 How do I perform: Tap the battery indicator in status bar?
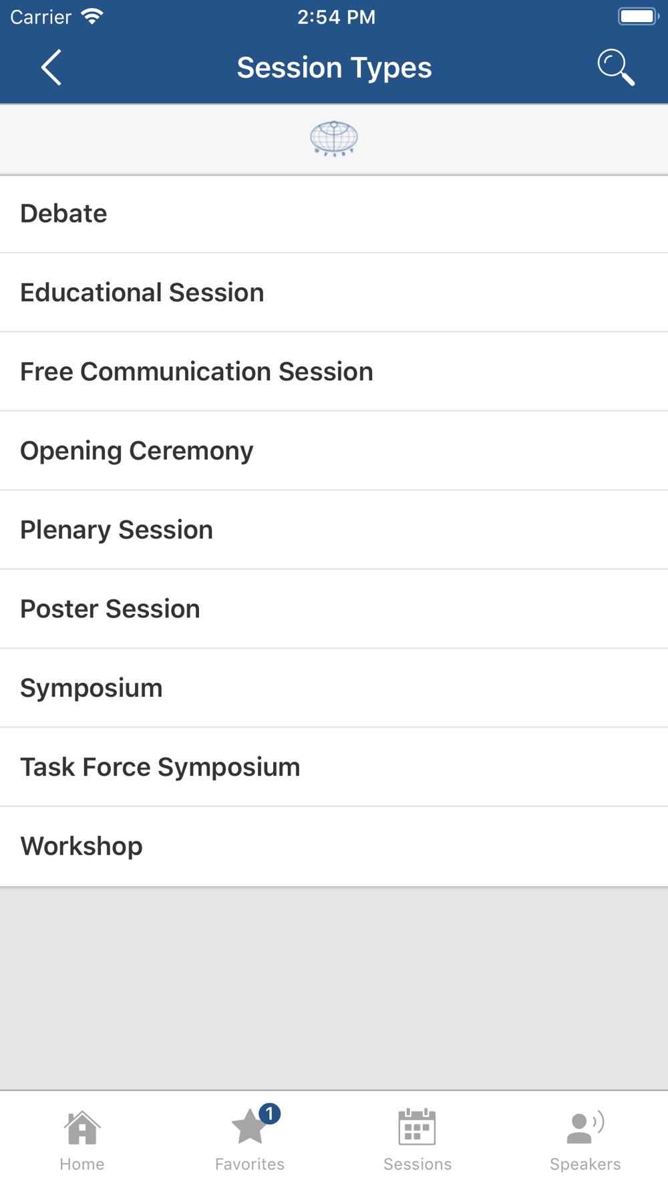click(638, 16)
